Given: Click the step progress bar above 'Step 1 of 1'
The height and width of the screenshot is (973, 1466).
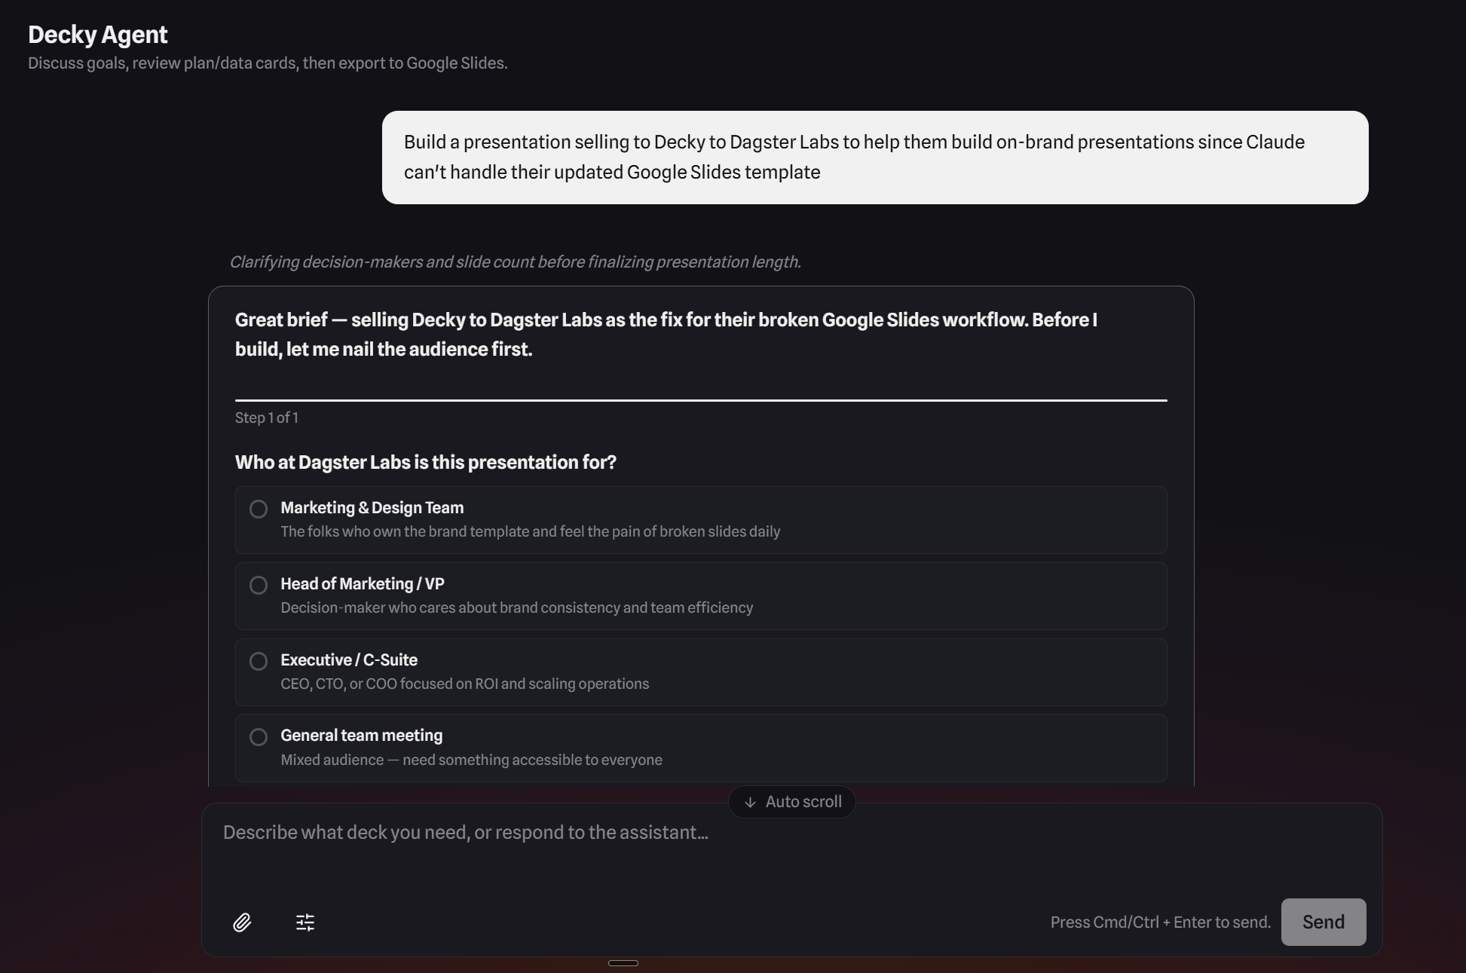Looking at the screenshot, I should tap(701, 400).
